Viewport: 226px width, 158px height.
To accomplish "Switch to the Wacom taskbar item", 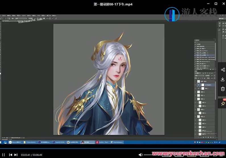I will [15, 142].
